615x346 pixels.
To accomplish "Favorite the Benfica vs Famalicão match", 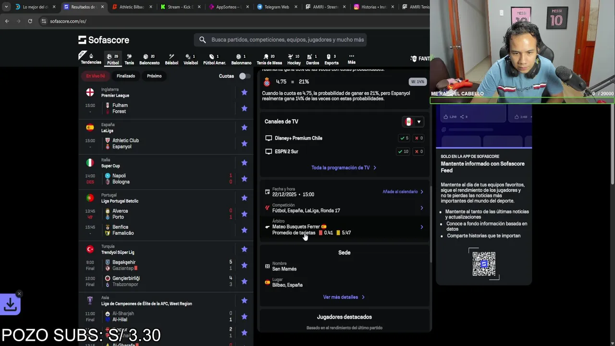I will pos(244,230).
